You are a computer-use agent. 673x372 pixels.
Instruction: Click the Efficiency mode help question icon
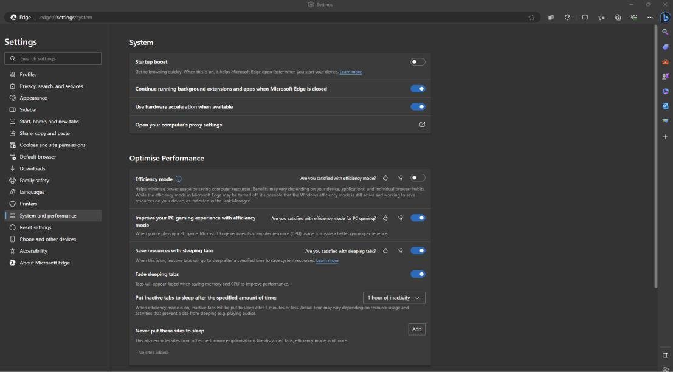(179, 179)
